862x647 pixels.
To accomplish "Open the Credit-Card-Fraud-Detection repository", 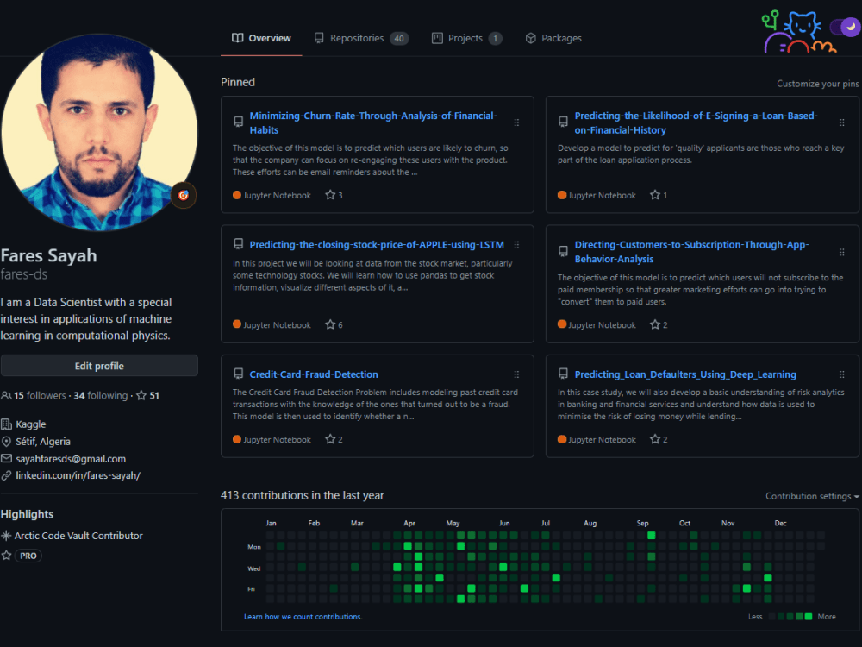I will coord(314,374).
